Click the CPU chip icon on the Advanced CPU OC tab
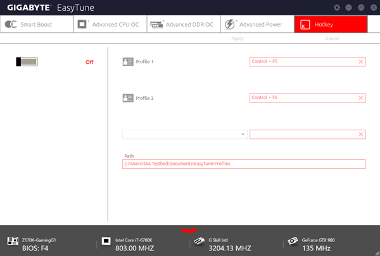The image size is (380, 256). pyautogui.click(x=82, y=24)
